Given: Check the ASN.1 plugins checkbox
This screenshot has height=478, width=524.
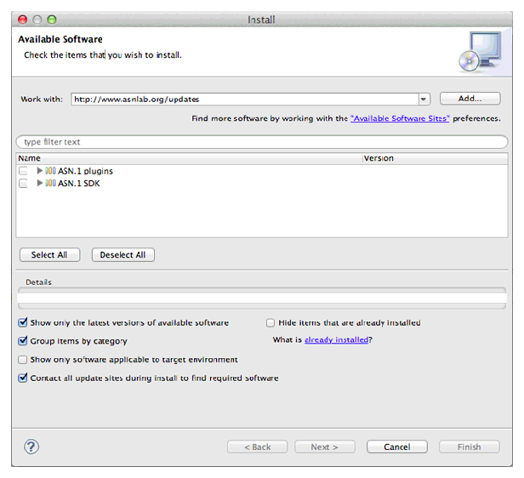Looking at the screenshot, I should click(23, 172).
